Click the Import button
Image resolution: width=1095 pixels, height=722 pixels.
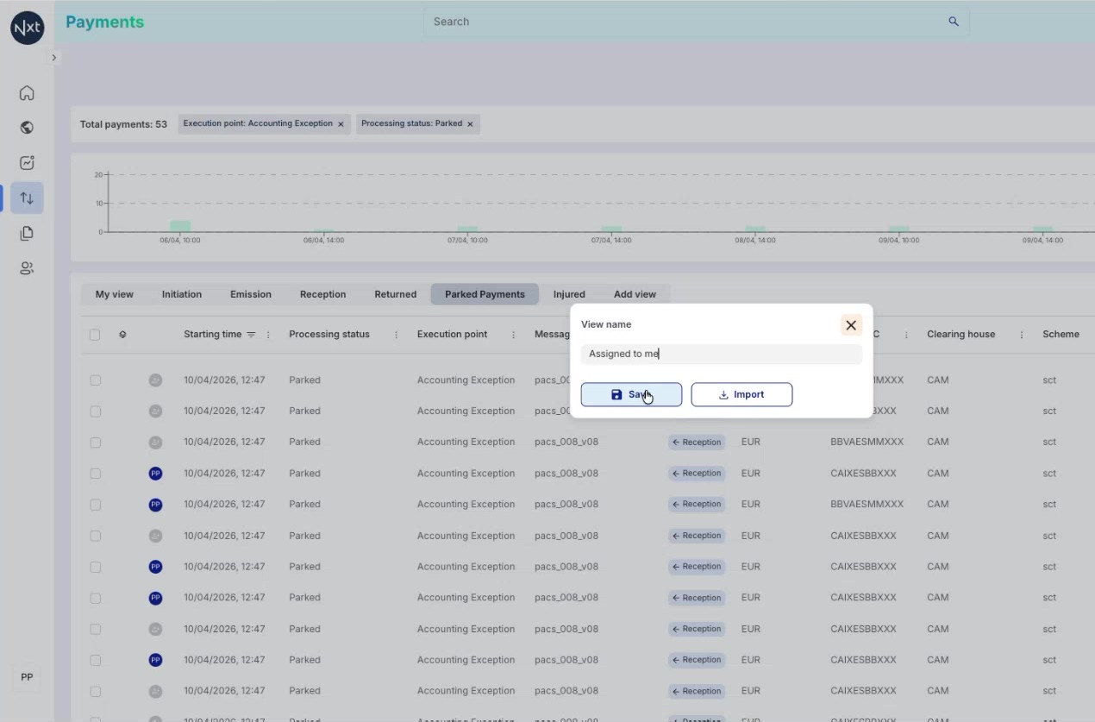(741, 394)
